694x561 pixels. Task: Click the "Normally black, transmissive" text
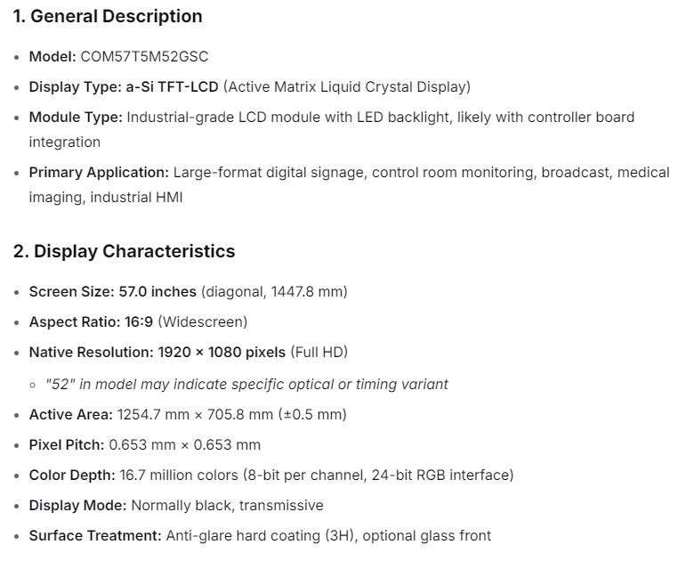coord(227,505)
